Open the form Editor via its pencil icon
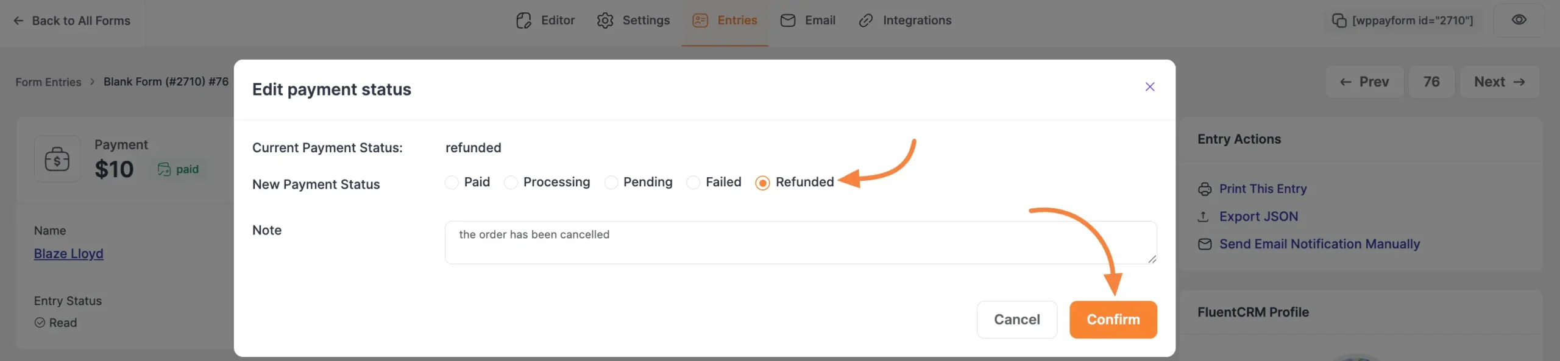 (524, 20)
